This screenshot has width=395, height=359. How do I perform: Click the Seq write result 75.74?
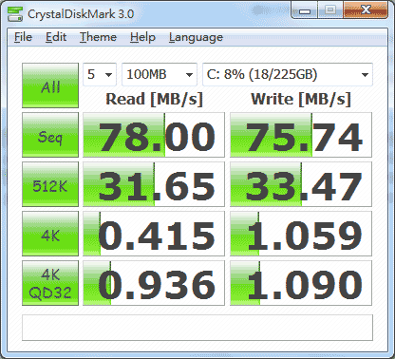(301, 135)
